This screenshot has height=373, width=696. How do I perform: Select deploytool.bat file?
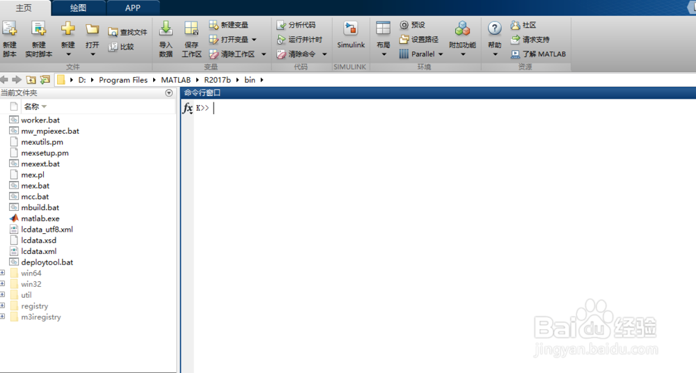coord(47,262)
